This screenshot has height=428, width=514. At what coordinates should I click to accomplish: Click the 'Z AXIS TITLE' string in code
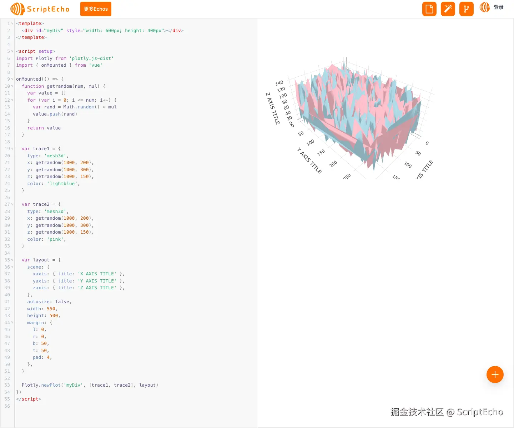tap(97, 288)
